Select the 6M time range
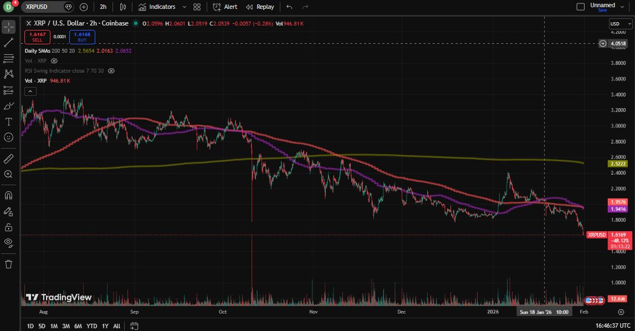The height and width of the screenshot is (331, 635). 78,326
